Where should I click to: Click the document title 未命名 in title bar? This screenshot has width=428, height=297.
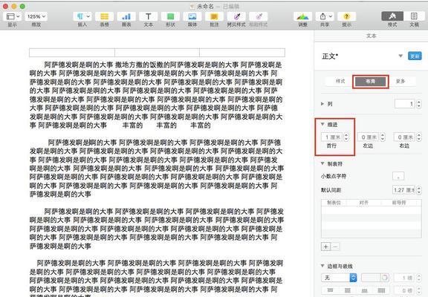(x=205, y=6)
